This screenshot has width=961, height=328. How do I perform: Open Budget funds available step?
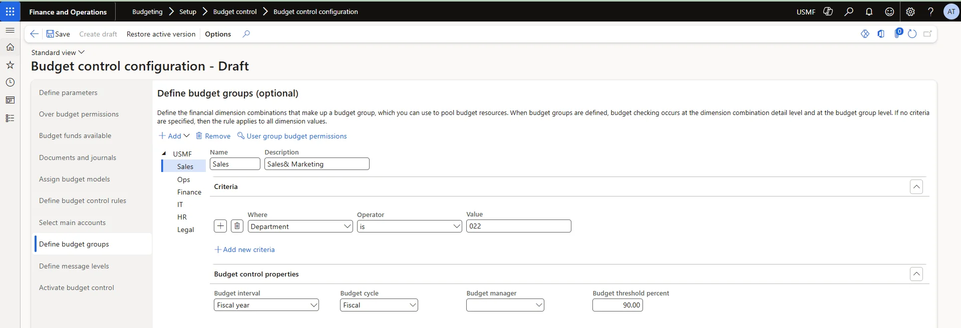75,135
